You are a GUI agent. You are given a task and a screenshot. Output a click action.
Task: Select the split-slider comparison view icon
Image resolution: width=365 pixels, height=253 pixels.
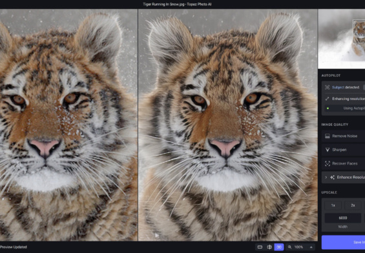pyautogui.click(x=269, y=247)
